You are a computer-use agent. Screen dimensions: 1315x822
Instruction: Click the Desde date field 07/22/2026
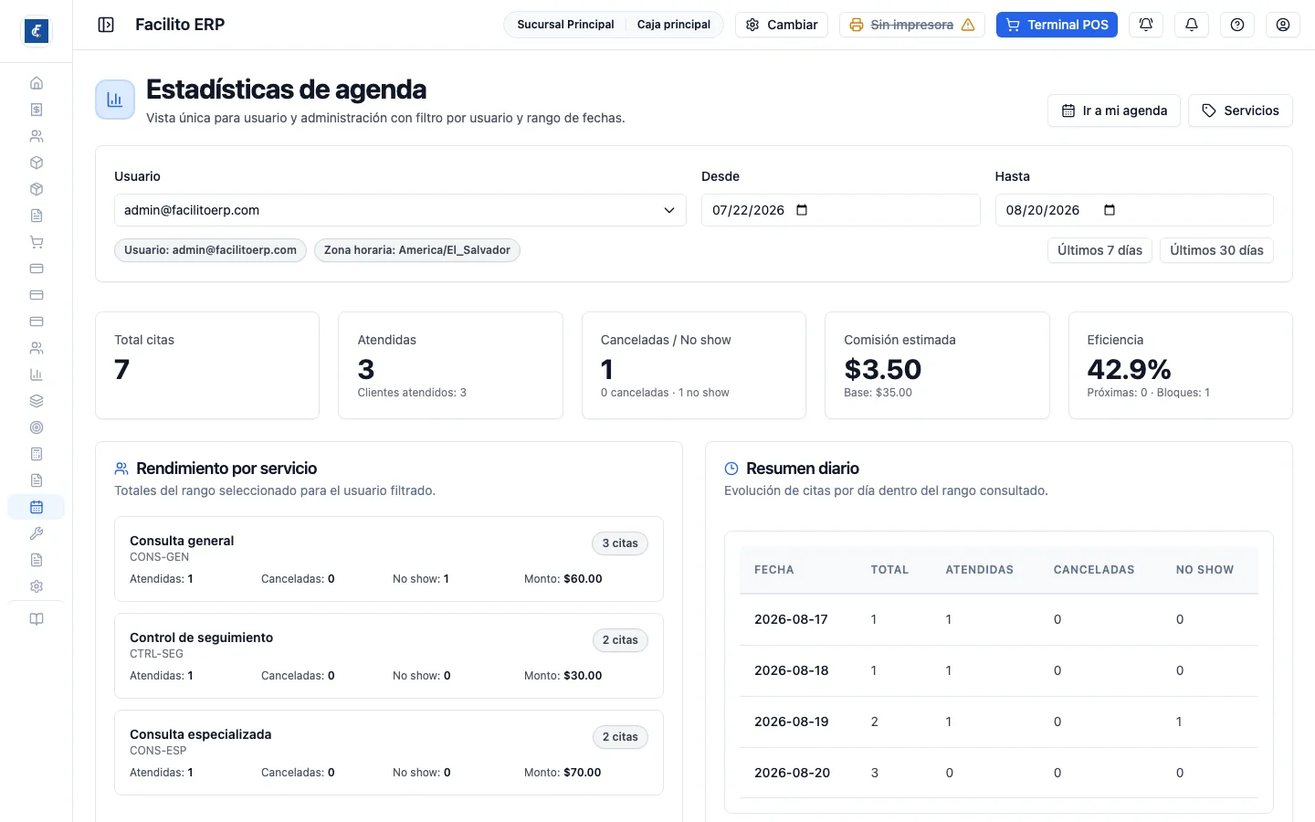point(840,210)
